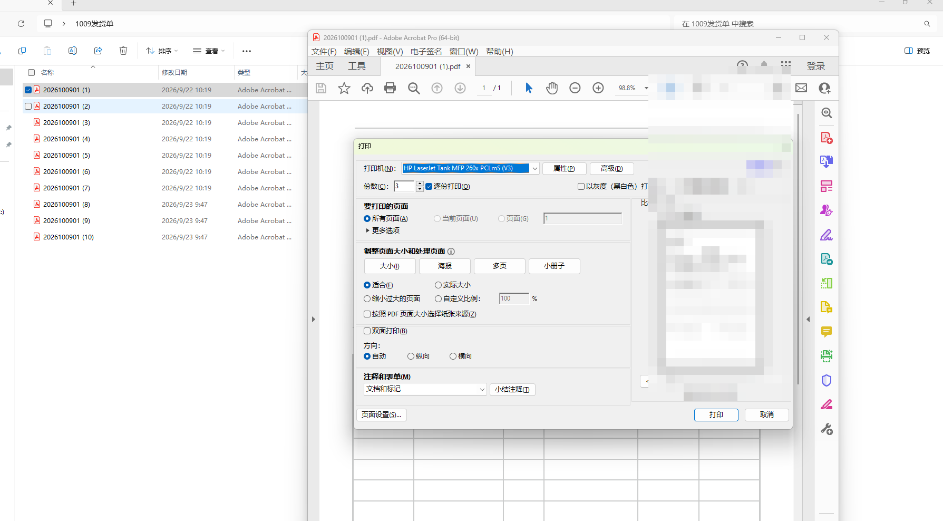Open the comment tool in right sidebar

coord(827,332)
